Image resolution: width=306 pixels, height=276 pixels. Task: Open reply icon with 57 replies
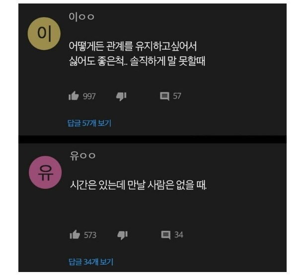pyautogui.click(x=164, y=96)
